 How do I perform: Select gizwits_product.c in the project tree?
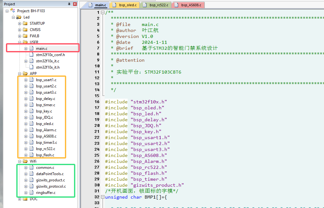point(50,180)
